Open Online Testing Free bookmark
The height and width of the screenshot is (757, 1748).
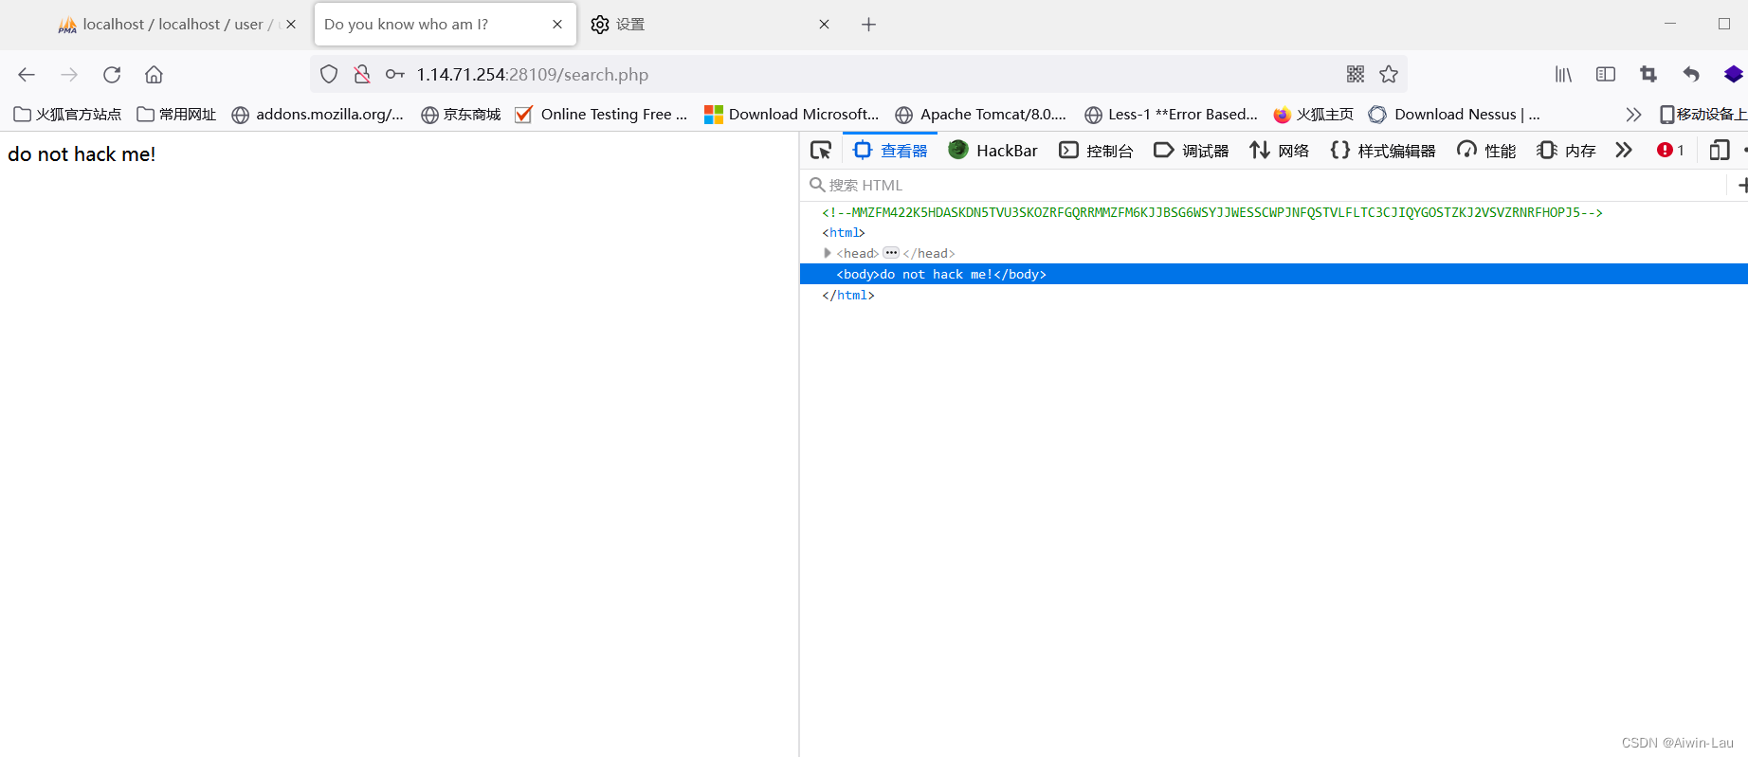point(601,115)
